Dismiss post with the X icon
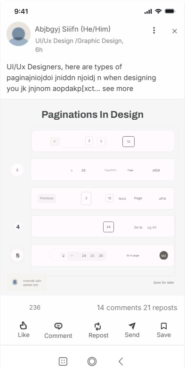This screenshot has width=185, height=369. 175,31
